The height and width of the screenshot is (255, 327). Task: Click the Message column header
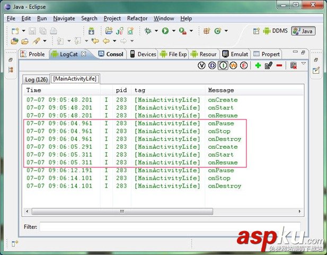221,90
